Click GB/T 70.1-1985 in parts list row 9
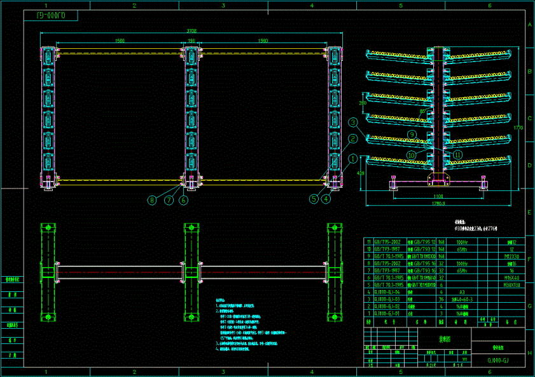Viewport: 535px width, 377px height. point(389,256)
